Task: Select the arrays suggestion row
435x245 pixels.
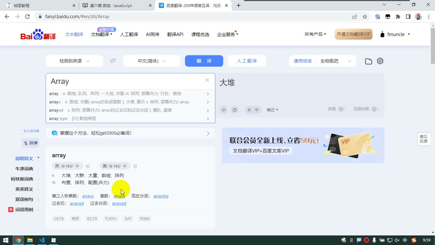Action: (130, 102)
